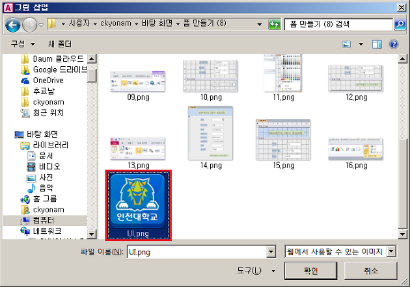Select 라이브러리 in the tree
The height and width of the screenshot is (287, 410).
coord(44,145)
